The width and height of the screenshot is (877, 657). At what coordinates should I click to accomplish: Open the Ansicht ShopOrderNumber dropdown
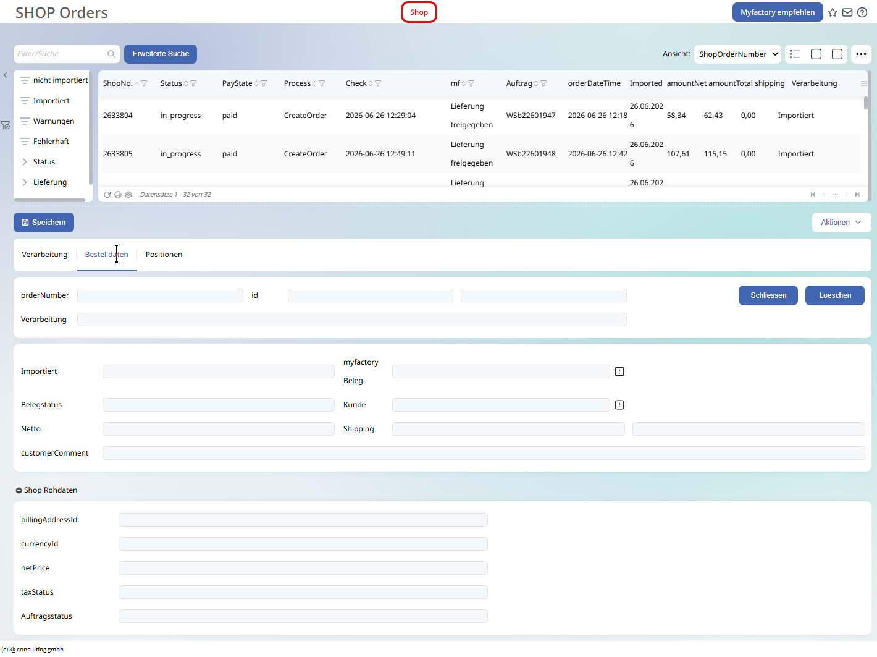(737, 54)
